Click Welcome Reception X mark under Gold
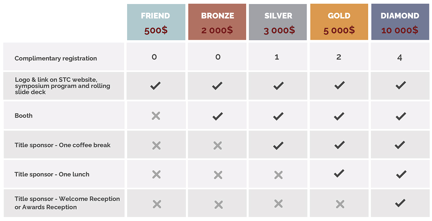Image resolution: width=432 pixels, height=221 pixels. [340, 204]
